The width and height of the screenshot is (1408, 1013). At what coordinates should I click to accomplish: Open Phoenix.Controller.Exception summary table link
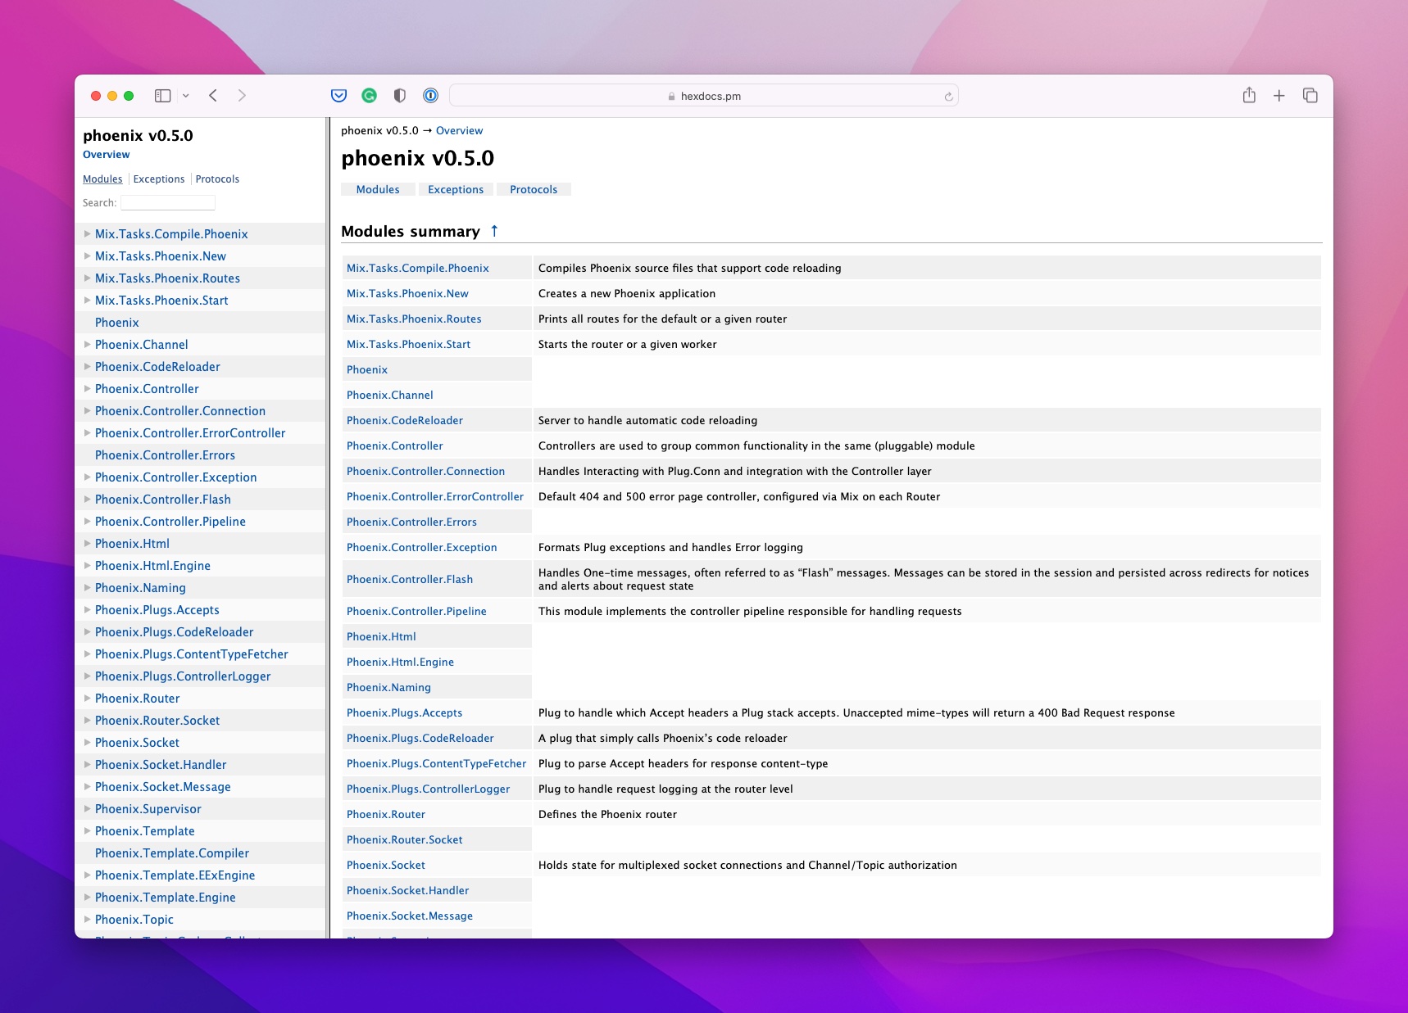point(422,548)
